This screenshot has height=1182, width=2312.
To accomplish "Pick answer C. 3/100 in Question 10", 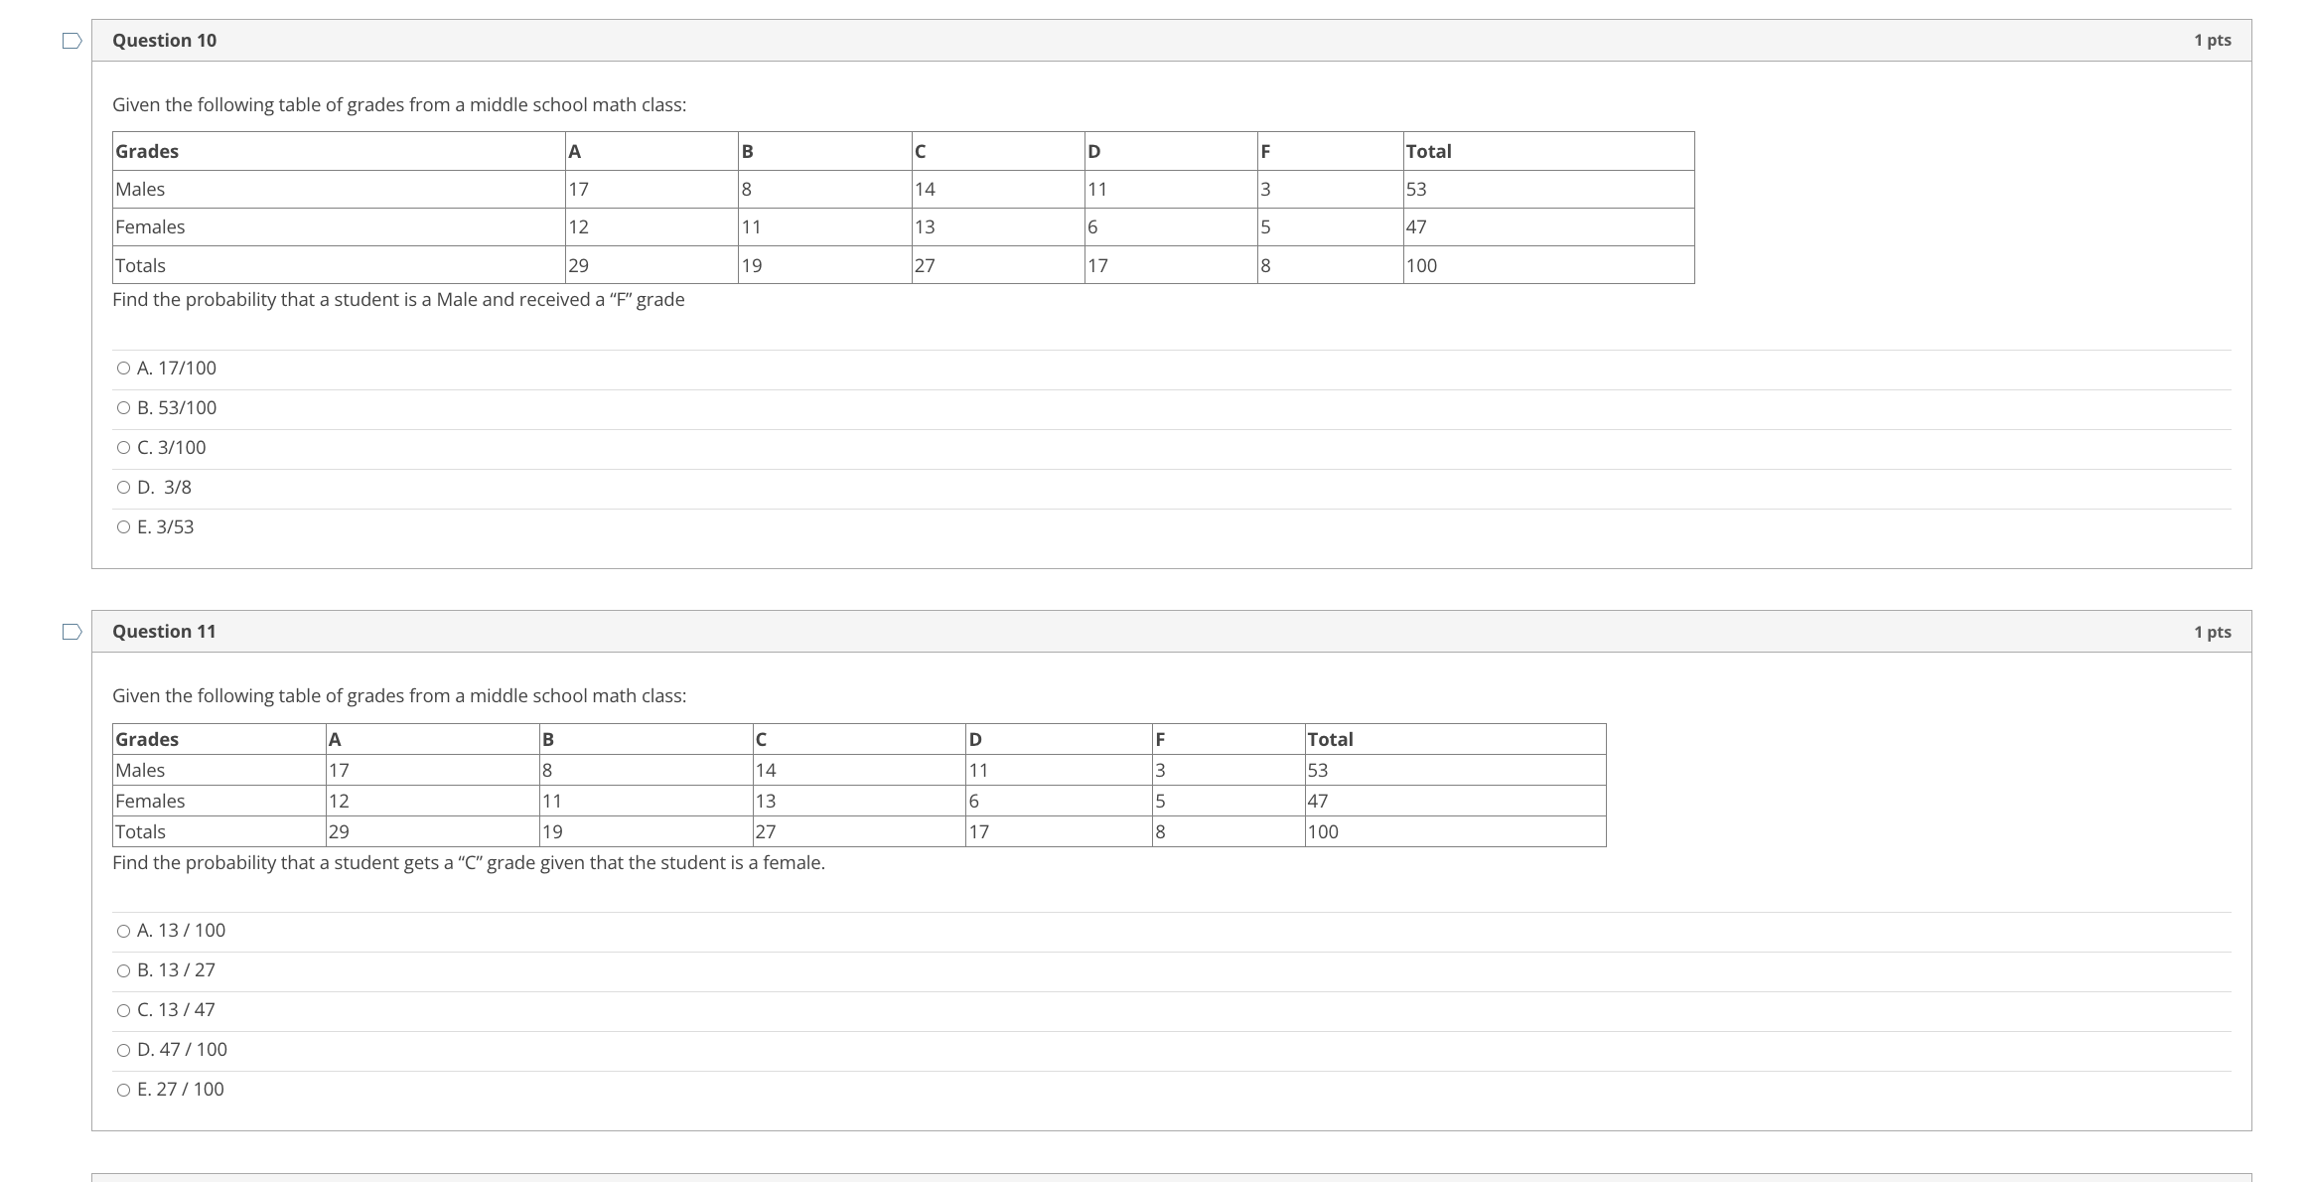I will (x=123, y=448).
